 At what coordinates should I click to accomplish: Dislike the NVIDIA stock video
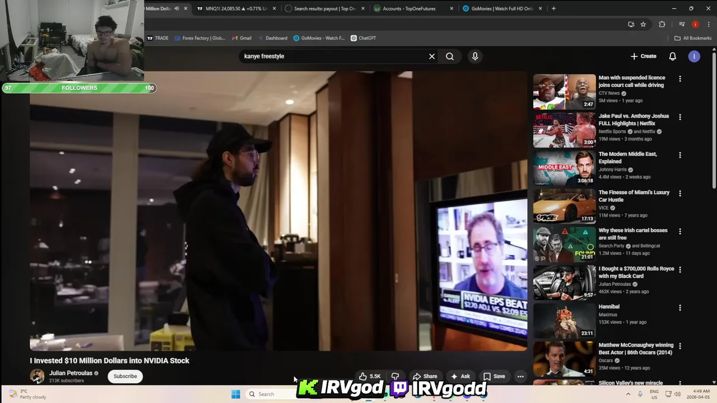click(x=395, y=376)
